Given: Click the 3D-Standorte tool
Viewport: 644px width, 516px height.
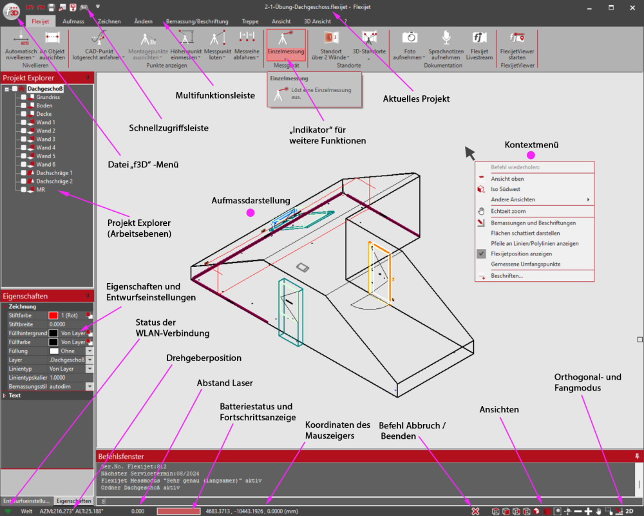Looking at the screenshot, I should (369, 46).
